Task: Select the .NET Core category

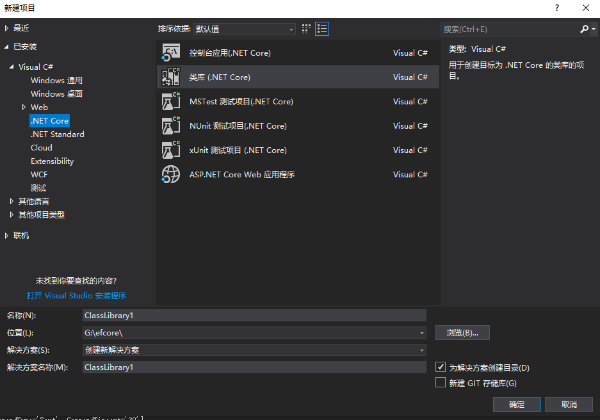Action: point(50,121)
